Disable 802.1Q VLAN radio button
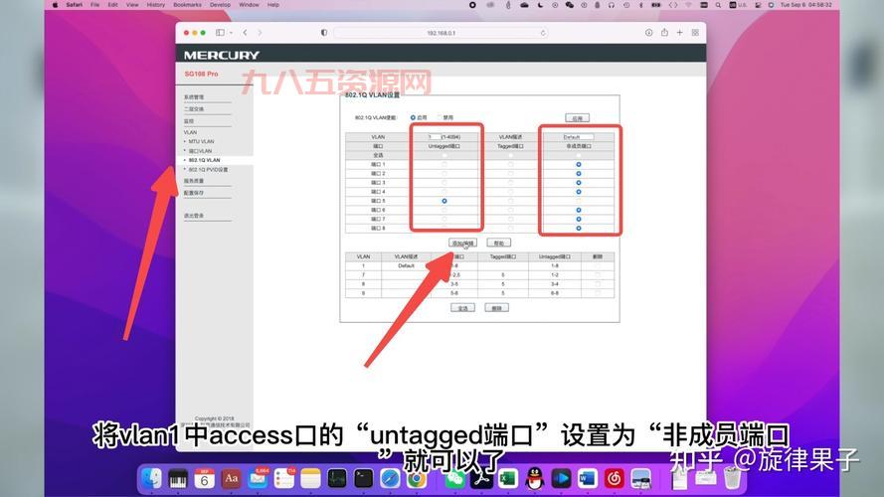 pyautogui.click(x=440, y=117)
